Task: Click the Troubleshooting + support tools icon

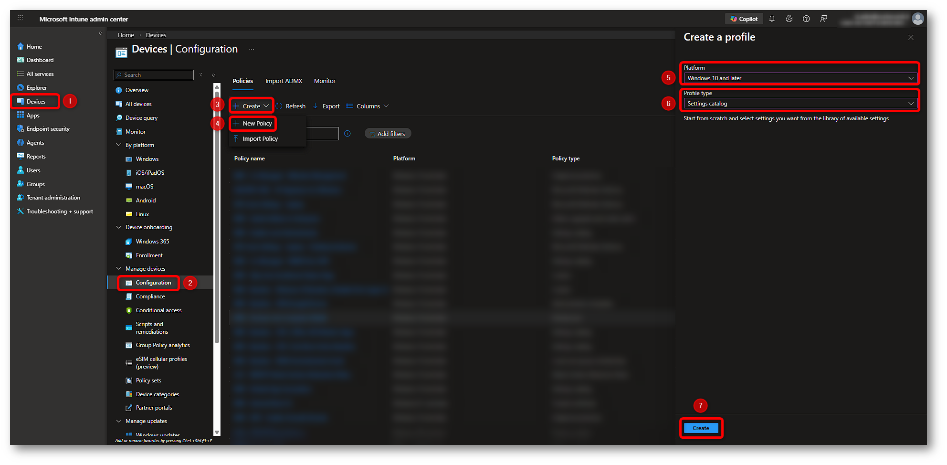Action: 21,211
